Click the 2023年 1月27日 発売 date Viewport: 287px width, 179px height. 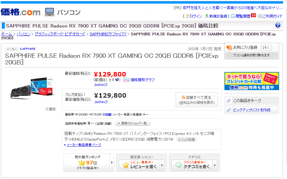205,49
